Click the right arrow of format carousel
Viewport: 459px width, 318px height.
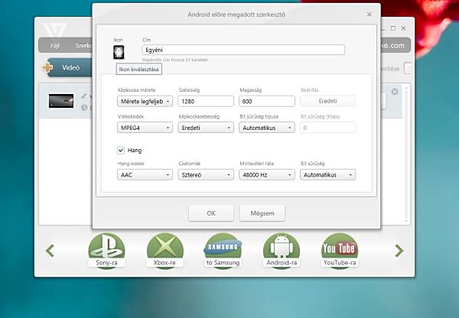coord(399,251)
